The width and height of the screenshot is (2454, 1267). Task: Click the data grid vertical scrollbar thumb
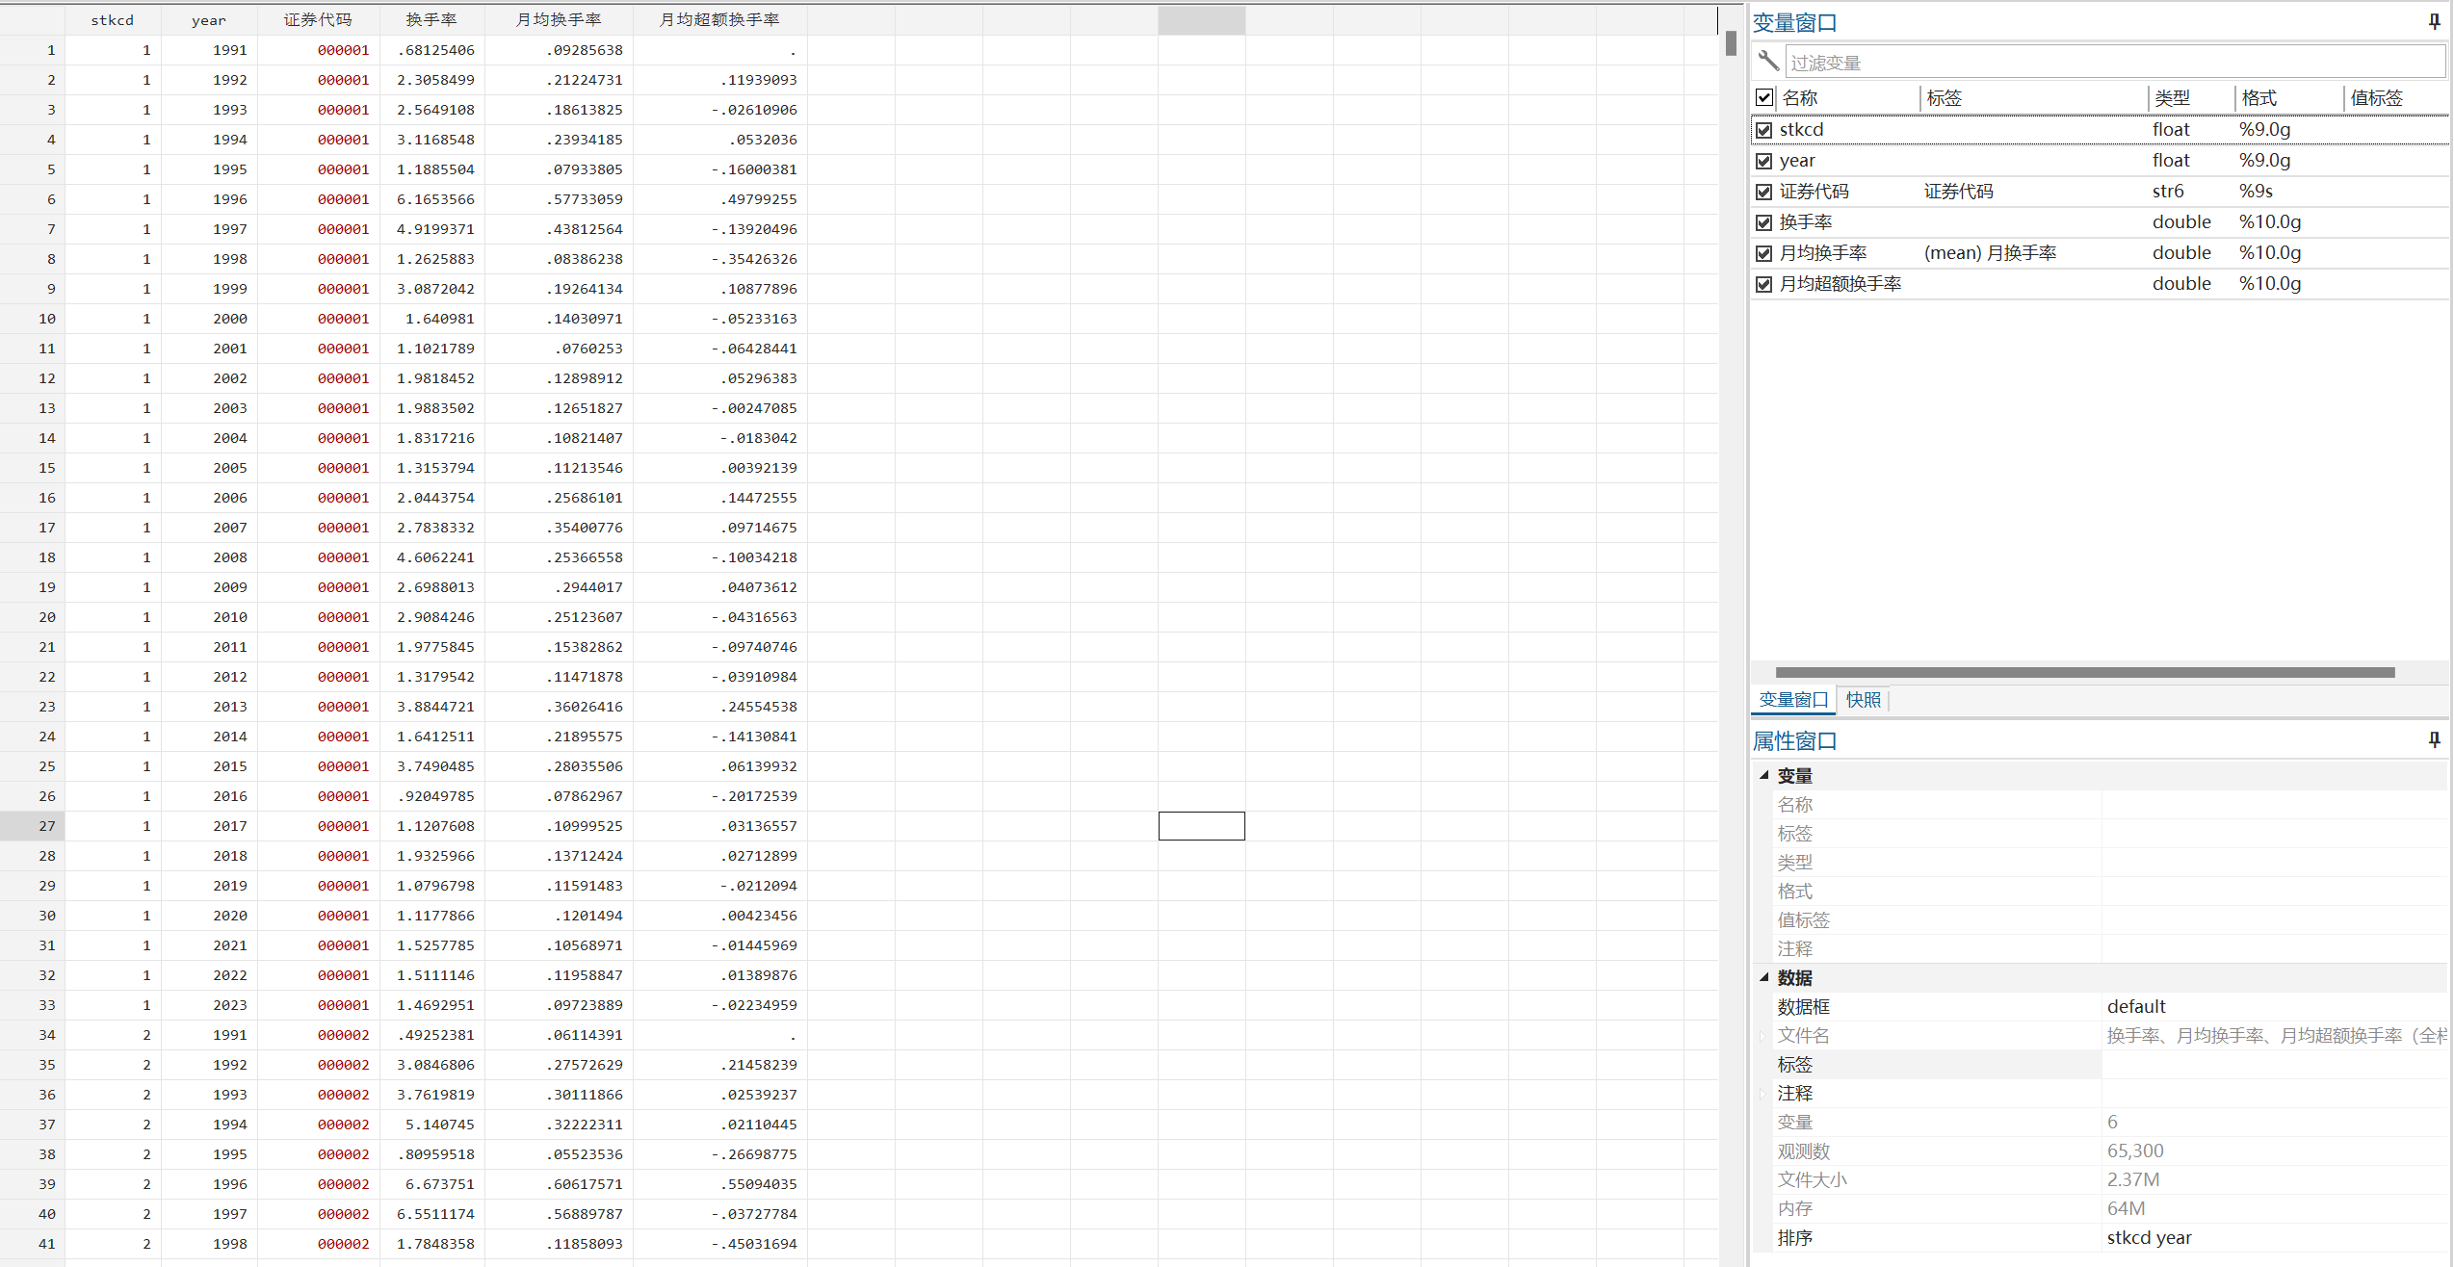[x=1731, y=43]
